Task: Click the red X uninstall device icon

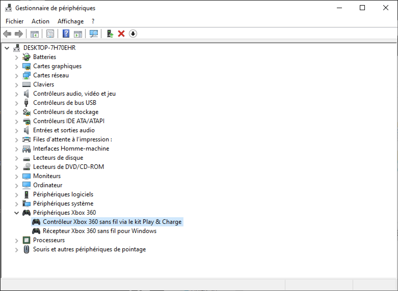Action: 121,34
